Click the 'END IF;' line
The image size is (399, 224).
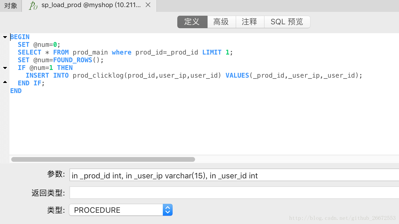point(31,83)
